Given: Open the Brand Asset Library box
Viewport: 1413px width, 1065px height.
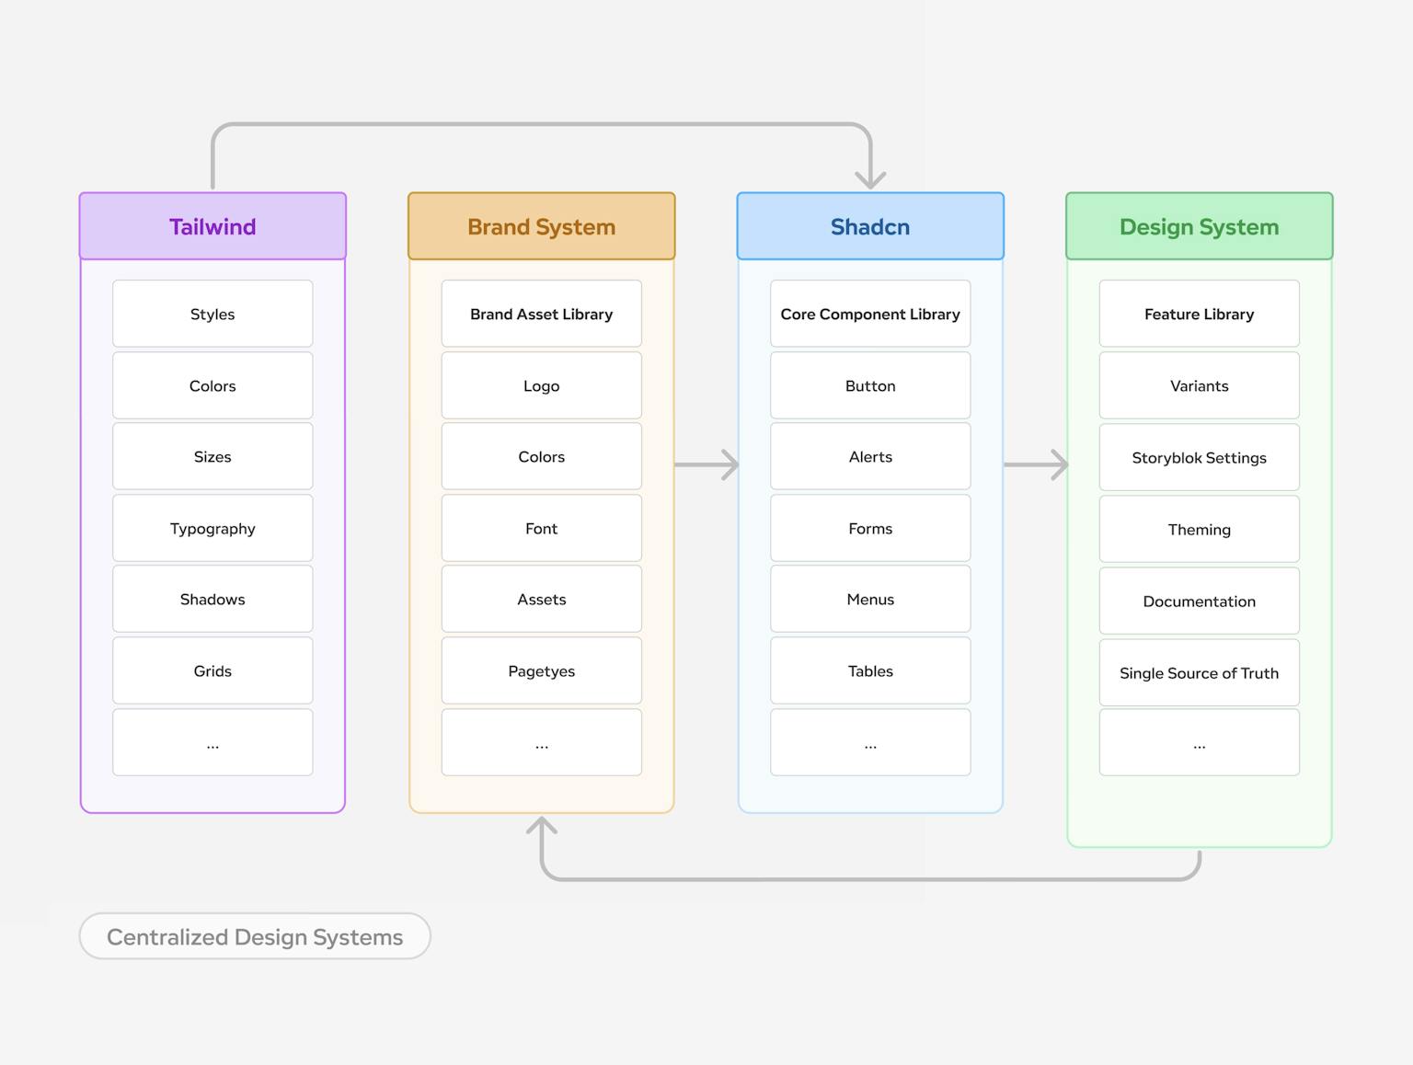Looking at the screenshot, I should coord(541,314).
